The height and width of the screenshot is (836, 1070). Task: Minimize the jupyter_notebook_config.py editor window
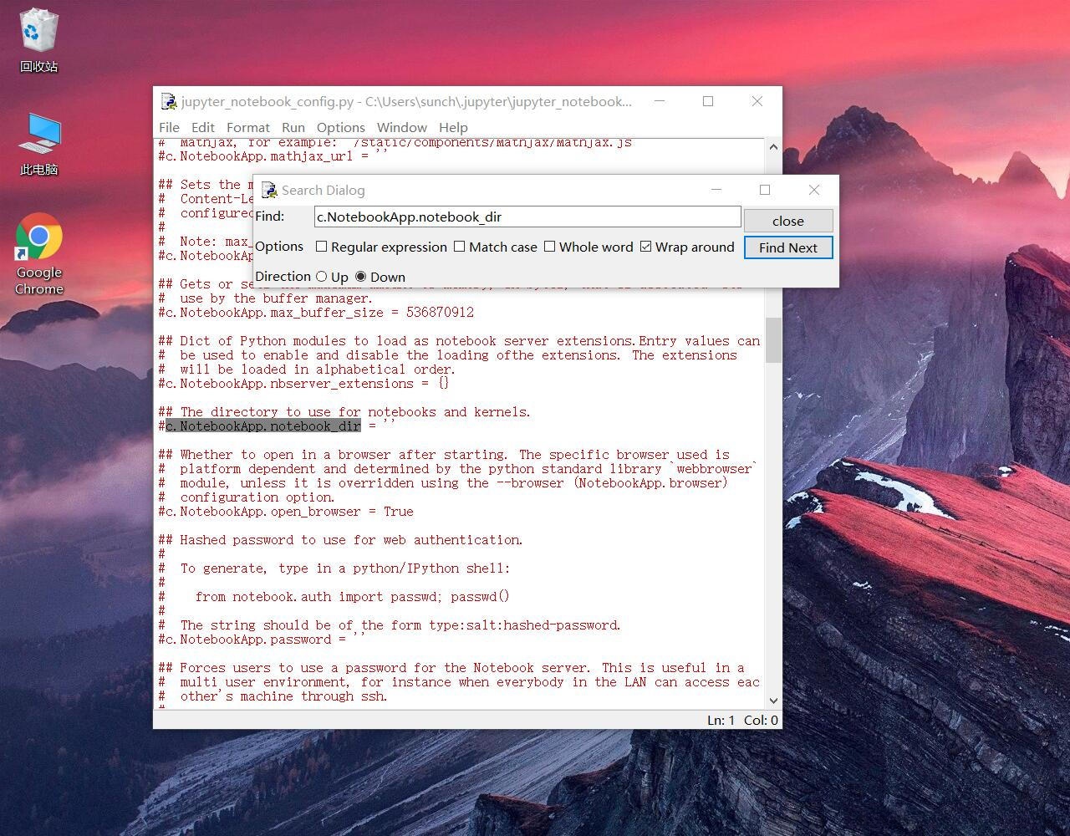[660, 101]
